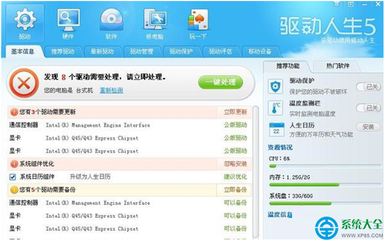
Task: Click the 方便的万年历和天气功能 description
Action: [321, 134]
